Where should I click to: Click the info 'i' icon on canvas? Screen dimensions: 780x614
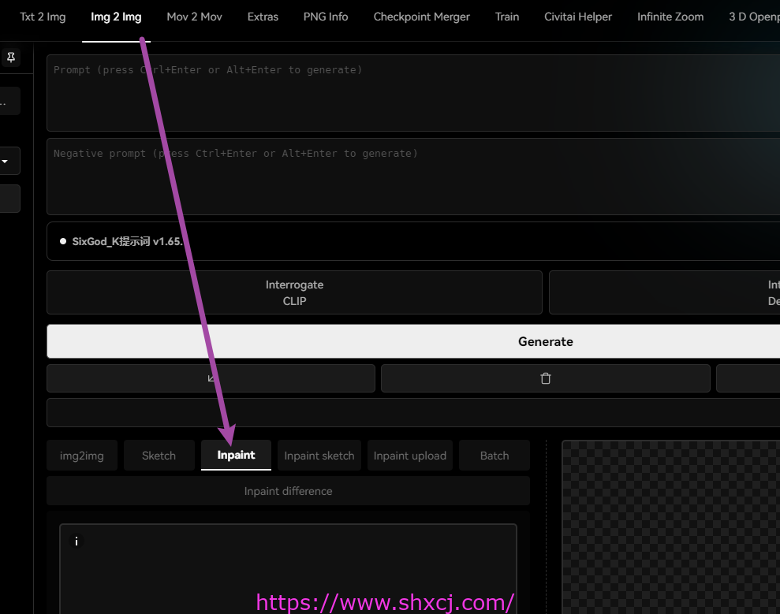[x=77, y=541]
